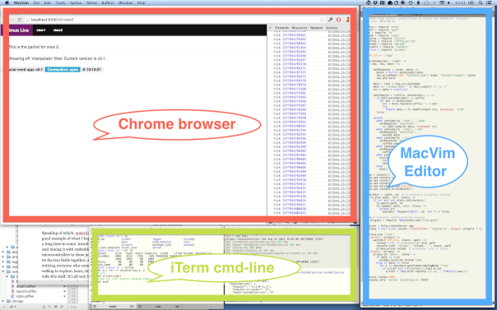
Task: Click the red circular Chrome extension icon
Action: (338, 20)
